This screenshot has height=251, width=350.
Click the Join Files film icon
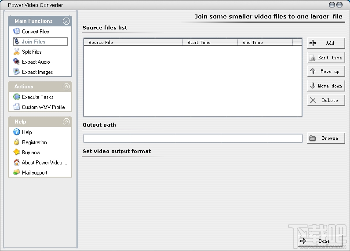click(x=16, y=41)
